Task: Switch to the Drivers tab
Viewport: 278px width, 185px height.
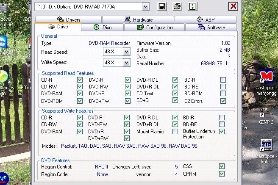Action: coord(68,19)
